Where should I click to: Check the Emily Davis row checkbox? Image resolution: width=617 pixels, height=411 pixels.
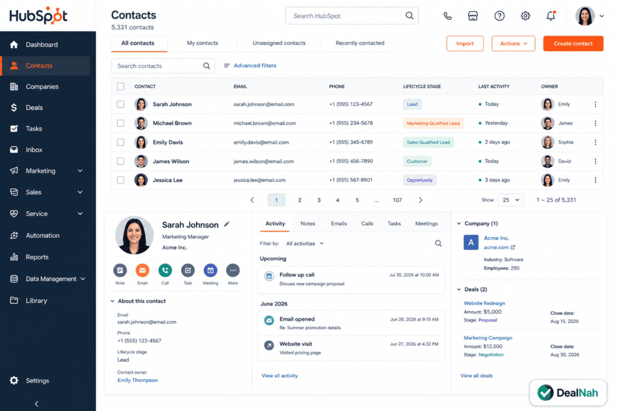pyautogui.click(x=121, y=142)
